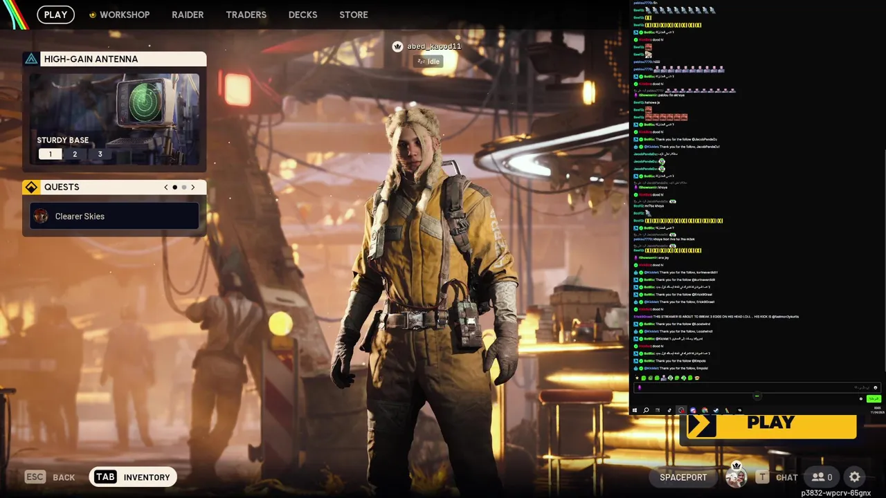The image size is (886, 498).
Task: Click the purple microphone icon in chat input
Action: click(640, 387)
